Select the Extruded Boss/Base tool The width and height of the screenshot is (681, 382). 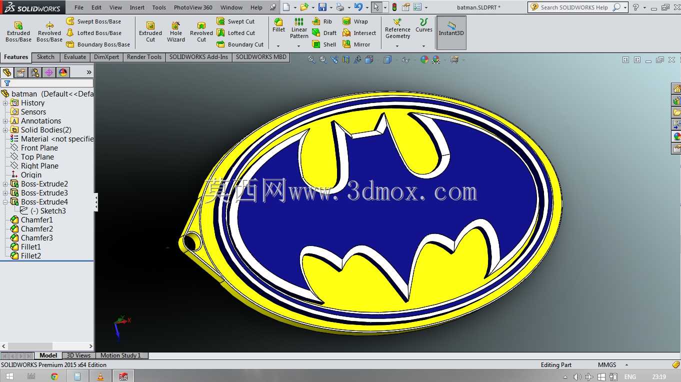18,32
